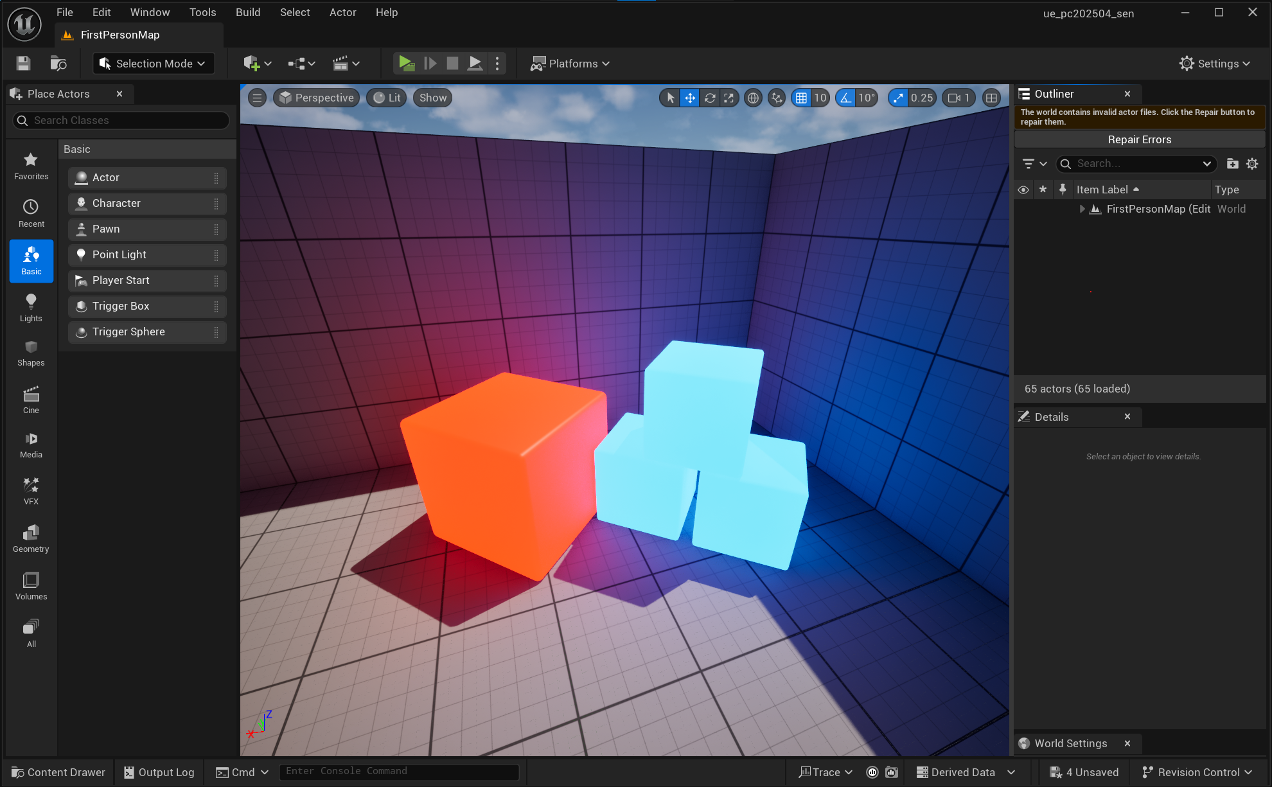Open the VFX actor category

(x=31, y=491)
